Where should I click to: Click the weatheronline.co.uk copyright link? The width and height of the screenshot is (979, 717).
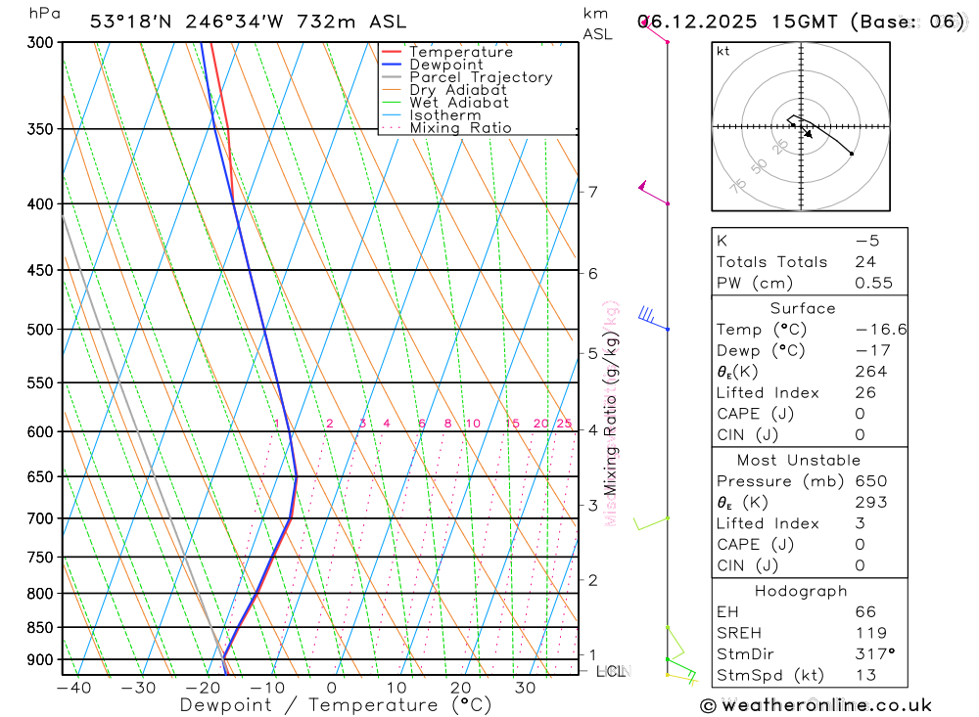pos(816,706)
